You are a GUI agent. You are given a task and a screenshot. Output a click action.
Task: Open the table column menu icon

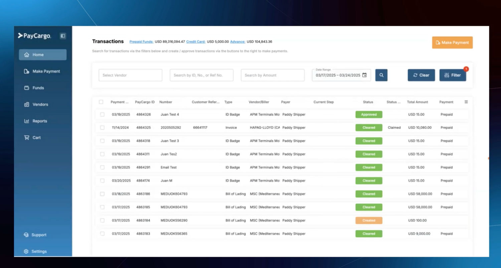[x=466, y=102]
